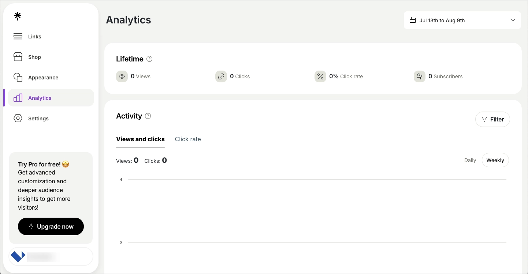Open Analytics from the sidebar menu
Viewport: 528px width, 274px height.
[40, 98]
